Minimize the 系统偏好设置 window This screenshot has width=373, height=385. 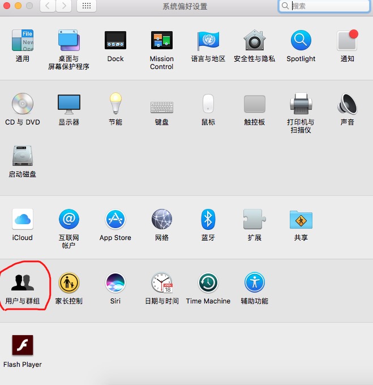click(x=18, y=6)
